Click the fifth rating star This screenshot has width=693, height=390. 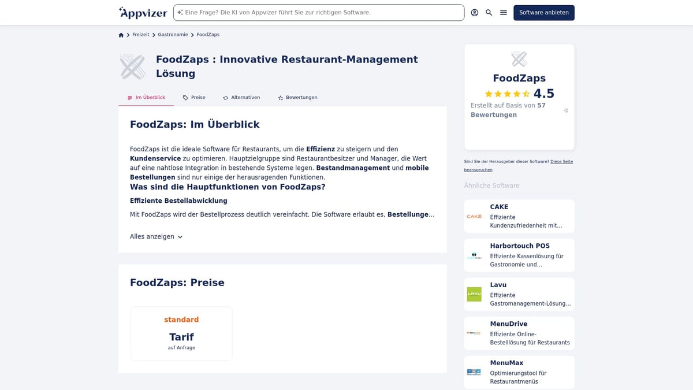[524, 93]
